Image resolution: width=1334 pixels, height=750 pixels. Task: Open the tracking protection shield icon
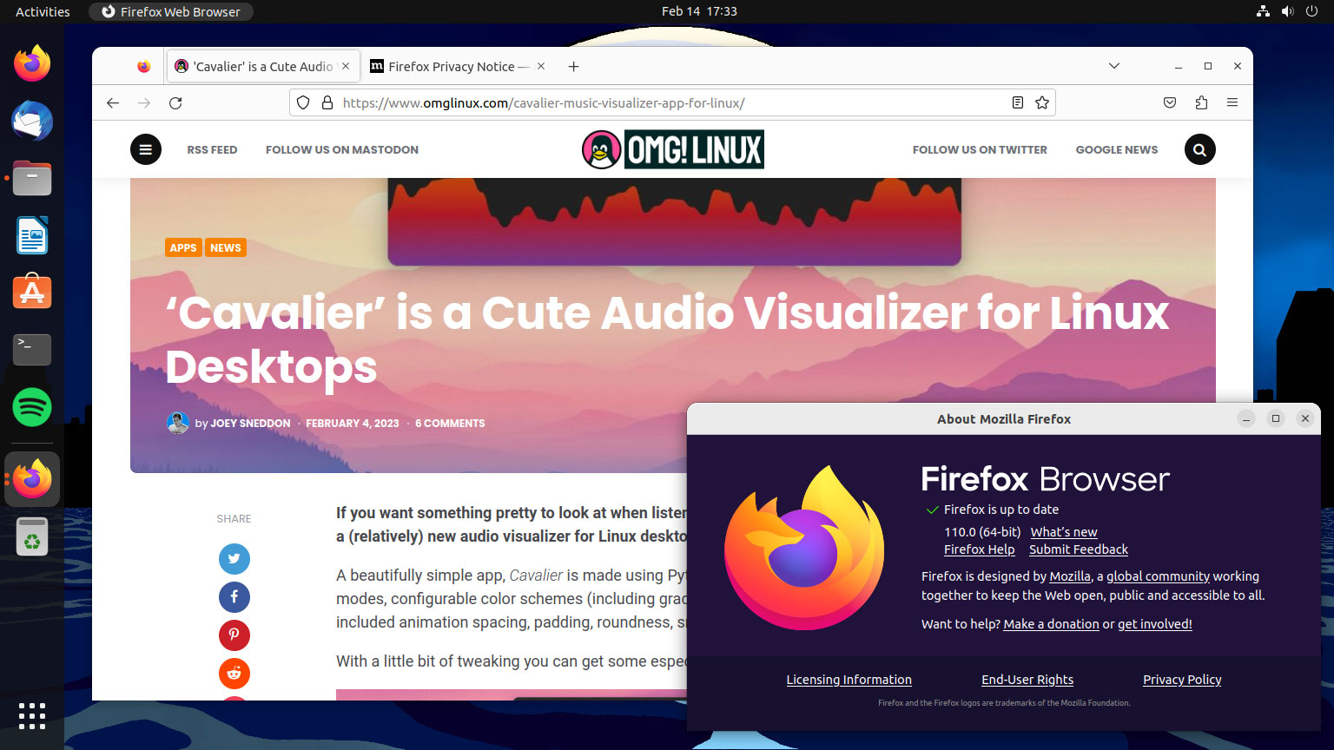303,102
